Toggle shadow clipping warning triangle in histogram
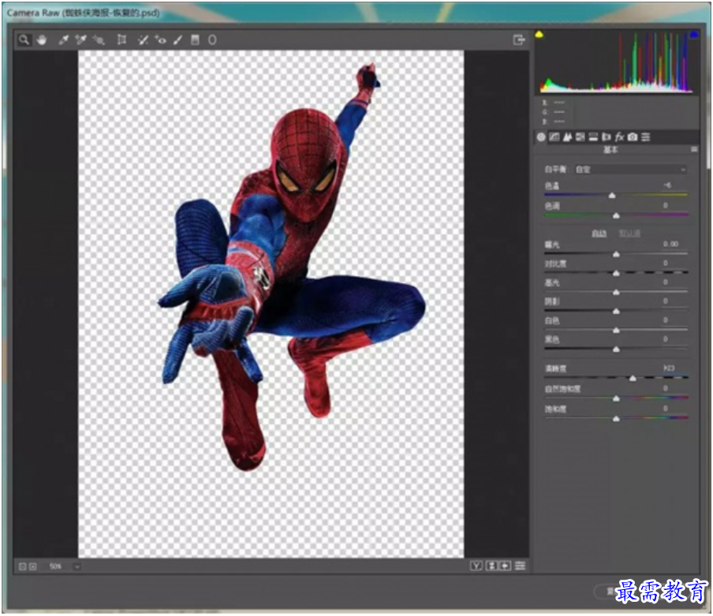The height and width of the screenshot is (616, 713). [x=539, y=35]
